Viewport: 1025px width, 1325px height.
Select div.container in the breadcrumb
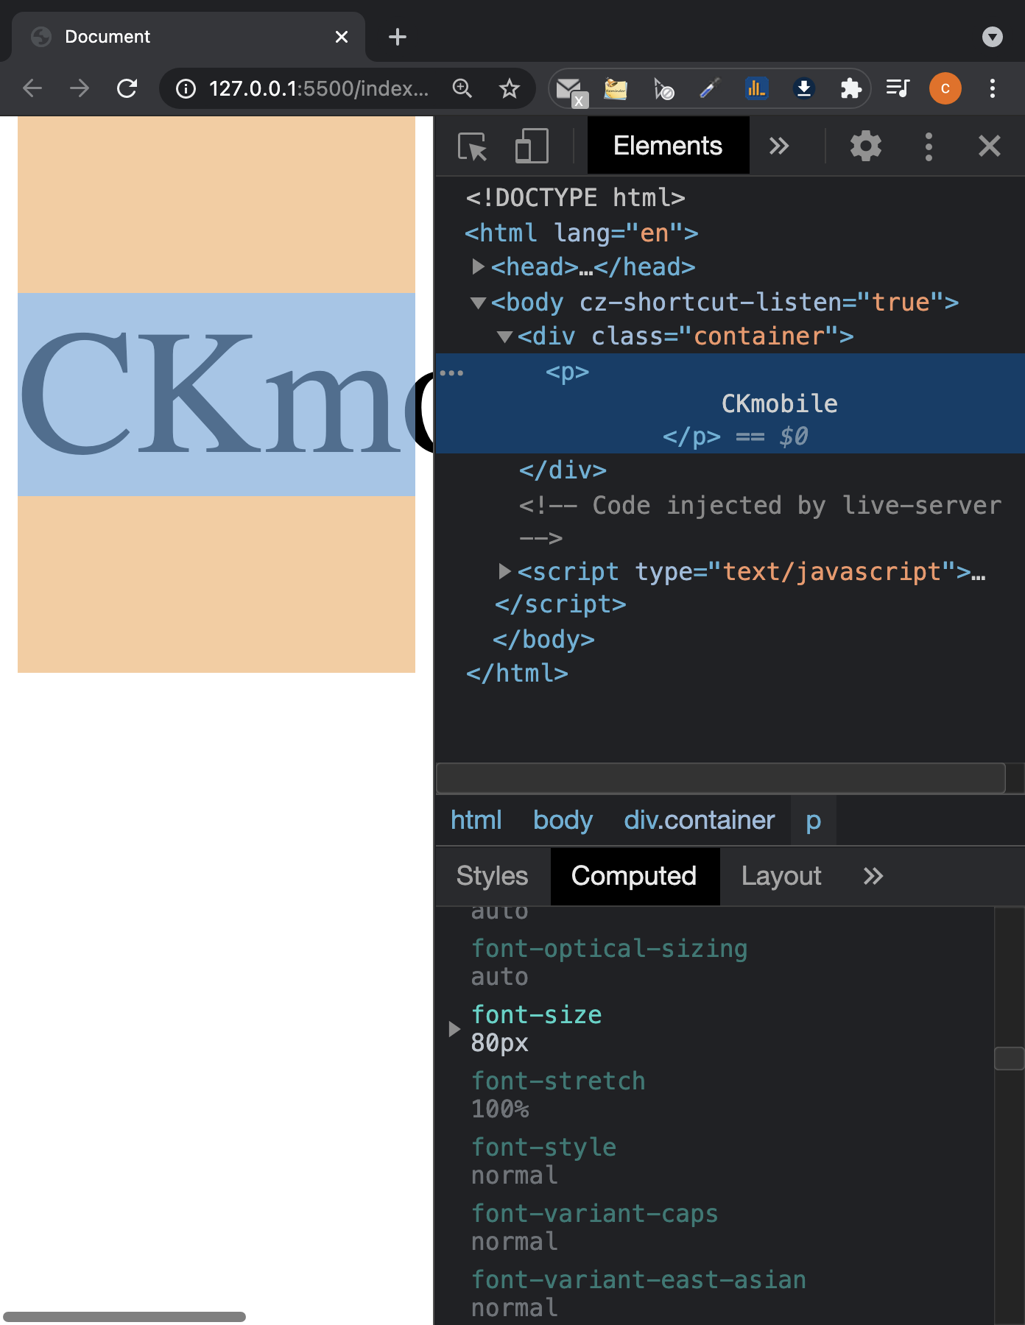coord(700,820)
